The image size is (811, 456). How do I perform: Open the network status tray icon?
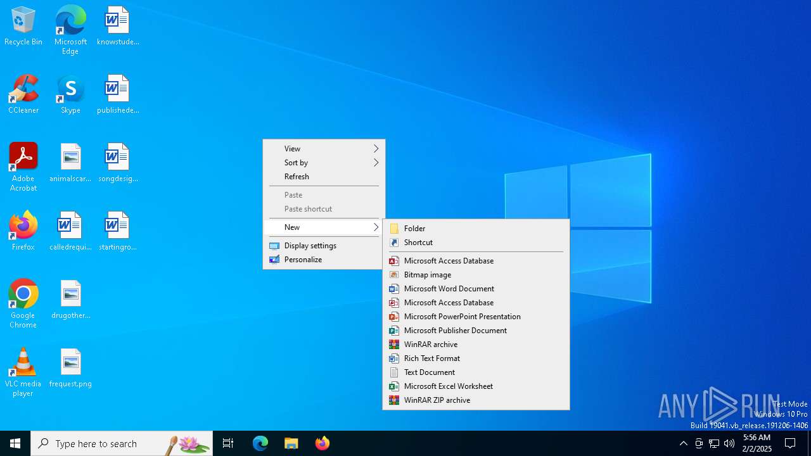pyautogui.click(x=714, y=443)
